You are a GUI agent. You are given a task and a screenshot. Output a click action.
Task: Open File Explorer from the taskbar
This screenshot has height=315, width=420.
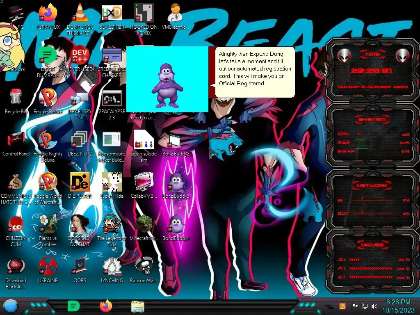tap(138, 306)
